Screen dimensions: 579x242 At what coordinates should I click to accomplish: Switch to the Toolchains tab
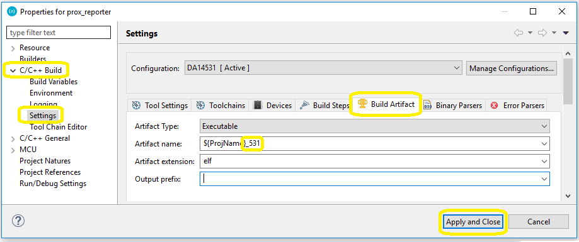tap(221, 106)
